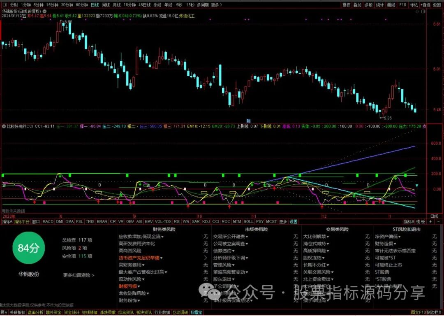Expand the 大比例解禁 risk item

point(316,236)
